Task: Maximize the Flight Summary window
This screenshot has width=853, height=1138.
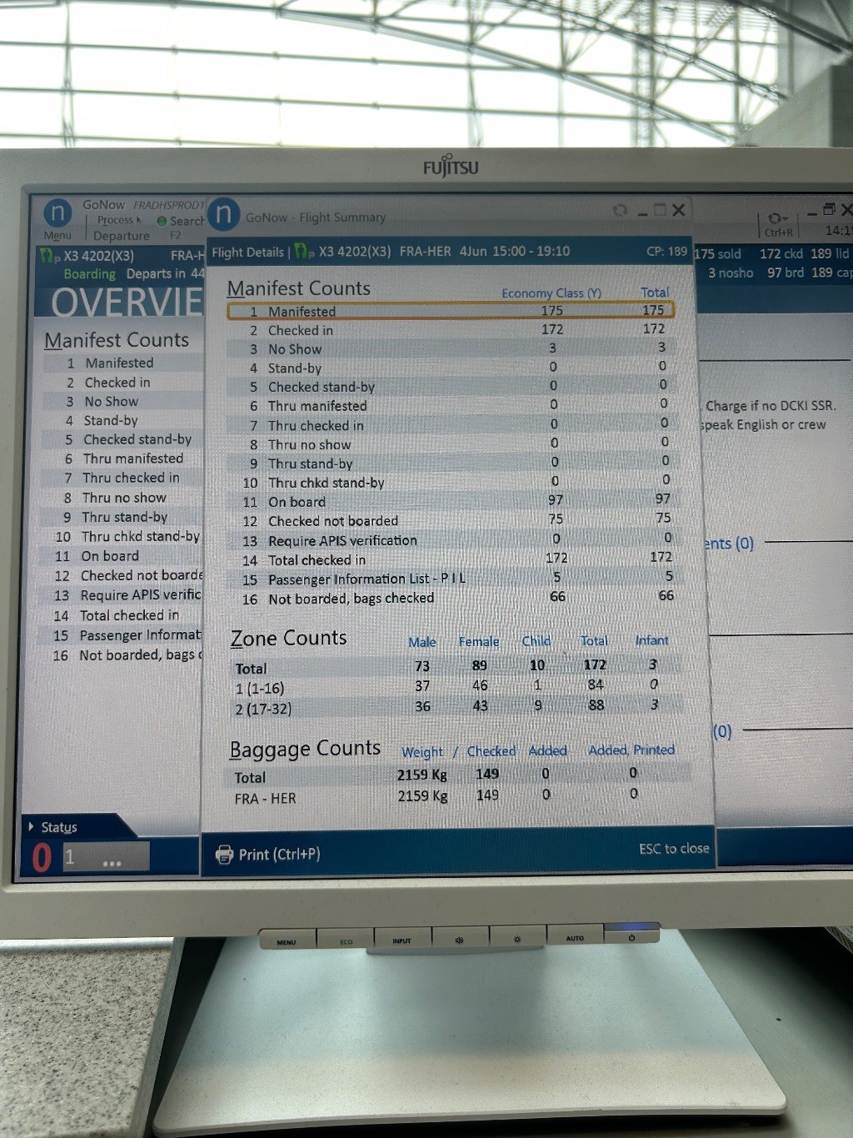Action: click(x=660, y=210)
